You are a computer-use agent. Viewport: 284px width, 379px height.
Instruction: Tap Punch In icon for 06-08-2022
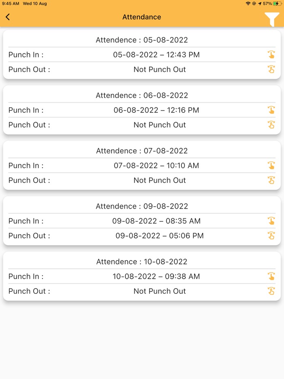click(271, 110)
